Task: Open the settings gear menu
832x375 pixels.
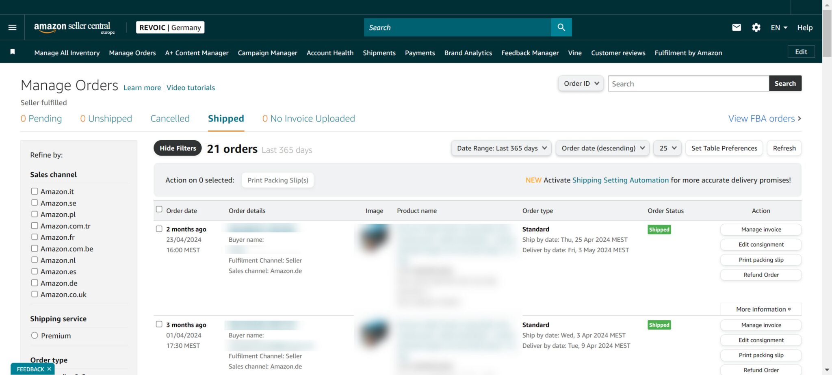Action: (x=756, y=27)
